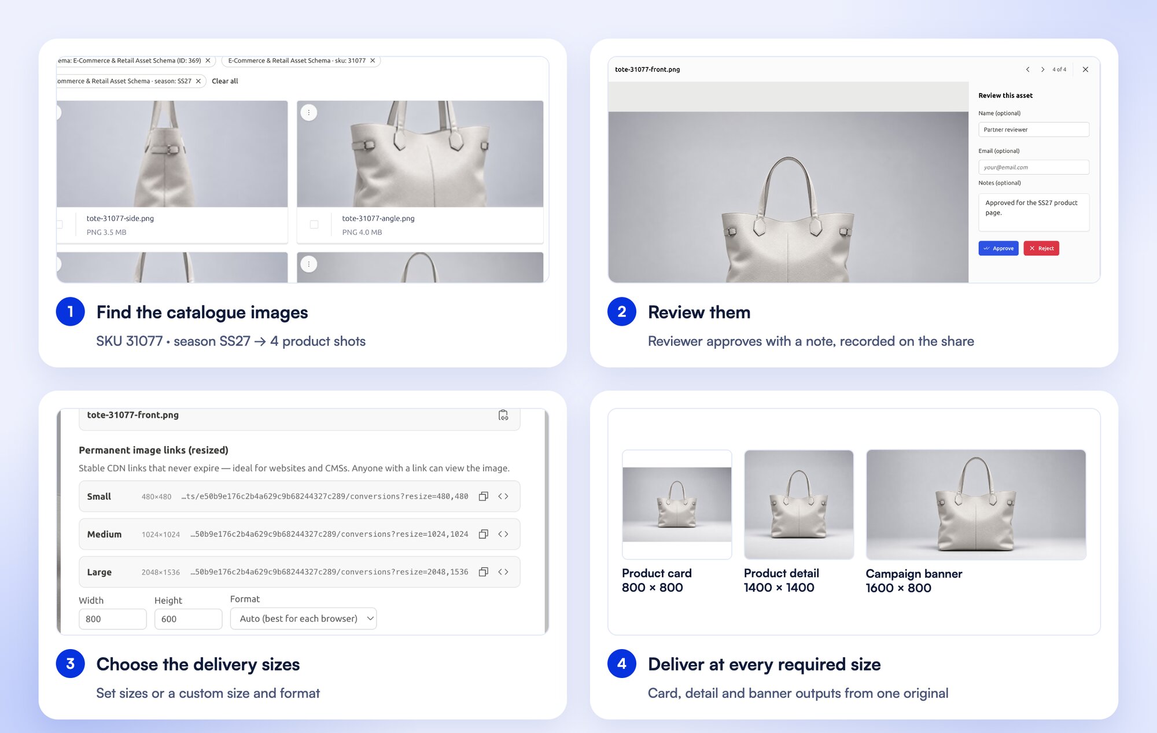The image size is (1157, 733).
Task: Copy the Small 480×480 link
Action: [x=484, y=496]
